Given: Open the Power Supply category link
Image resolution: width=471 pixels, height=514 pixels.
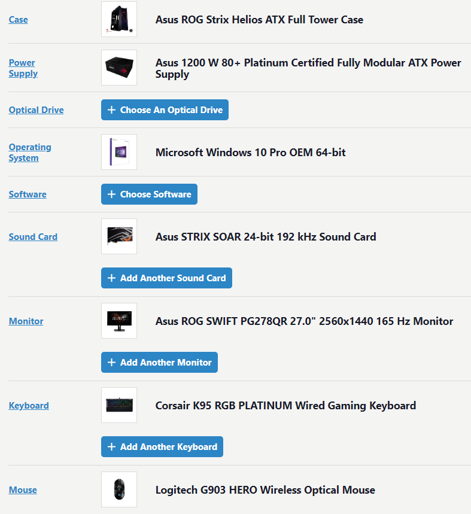Looking at the screenshot, I should [x=23, y=68].
